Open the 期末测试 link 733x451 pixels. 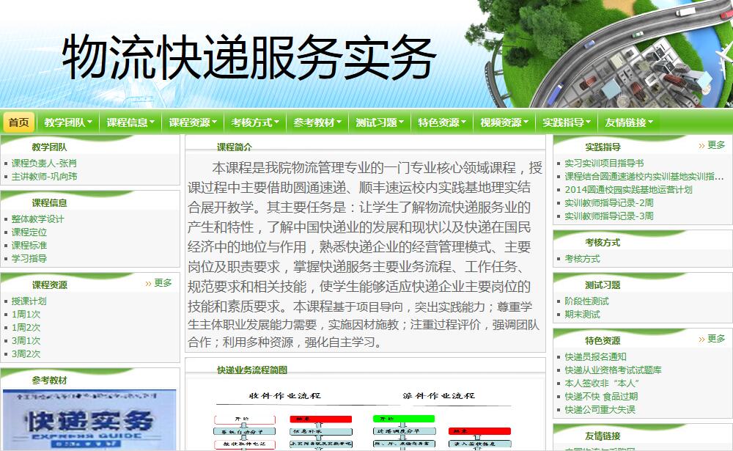tap(582, 315)
